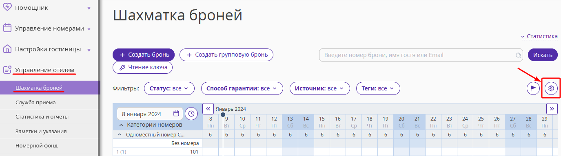Click the Управление отелем sidebar icon
Viewport: 561px width, 156px height.
click(x=7, y=70)
